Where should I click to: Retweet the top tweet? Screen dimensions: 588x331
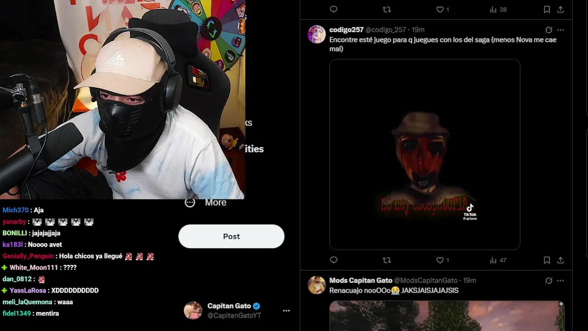coord(387,10)
